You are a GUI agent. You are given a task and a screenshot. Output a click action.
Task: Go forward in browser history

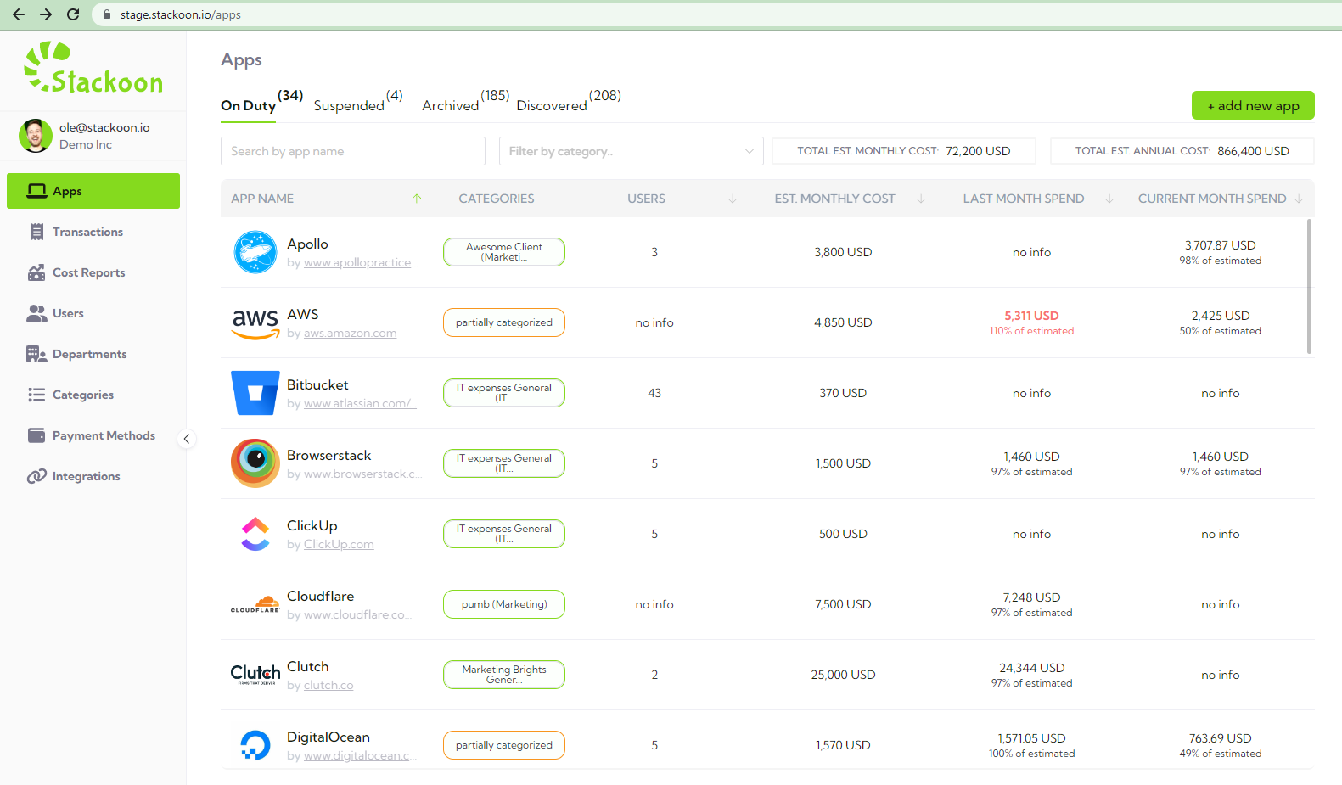pyautogui.click(x=46, y=14)
